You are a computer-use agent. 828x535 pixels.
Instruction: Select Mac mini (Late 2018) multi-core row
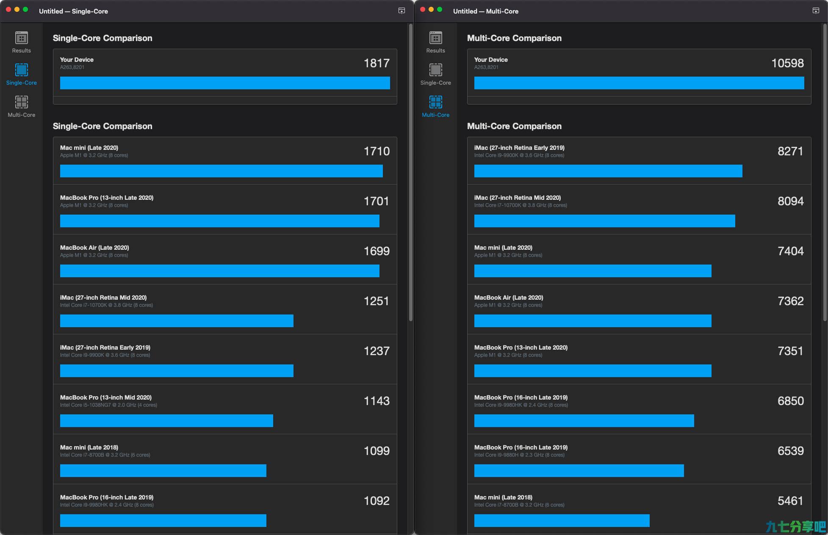[x=639, y=509]
